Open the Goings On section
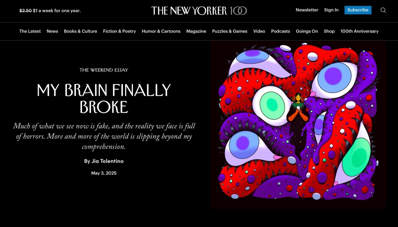This screenshot has width=398, height=227. [307, 31]
